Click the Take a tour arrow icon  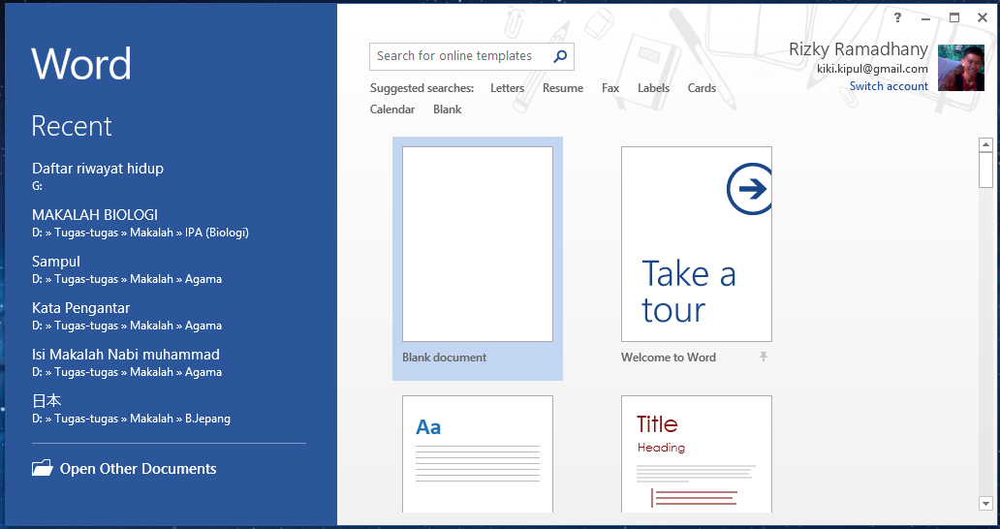pos(750,189)
